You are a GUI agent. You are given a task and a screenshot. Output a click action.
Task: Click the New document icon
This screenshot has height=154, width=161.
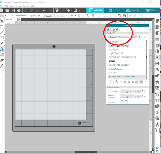click(2, 10)
